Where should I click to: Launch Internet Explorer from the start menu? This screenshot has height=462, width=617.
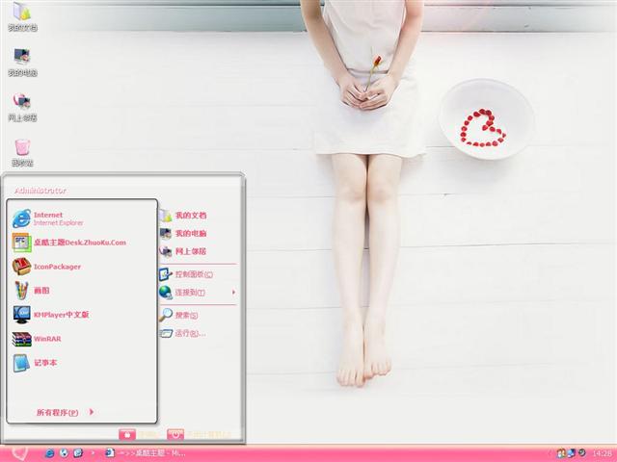click(x=48, y=218)
